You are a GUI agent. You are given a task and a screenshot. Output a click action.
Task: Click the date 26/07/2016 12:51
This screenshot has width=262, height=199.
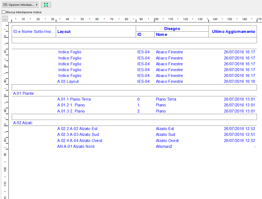[x=239, y=135]
